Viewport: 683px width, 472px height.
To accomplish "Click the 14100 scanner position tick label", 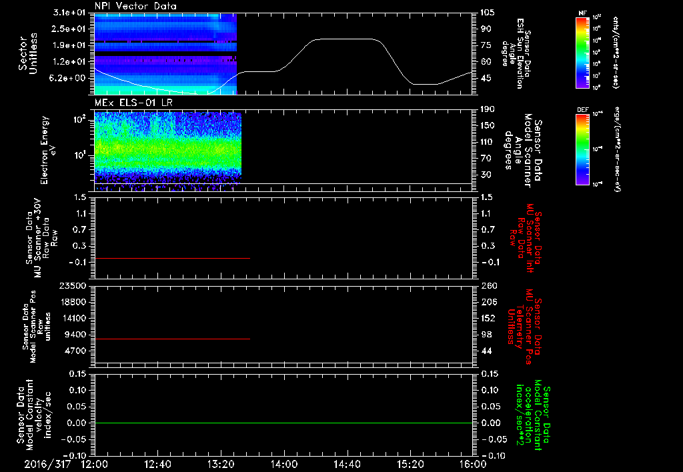I will (73, 318).
